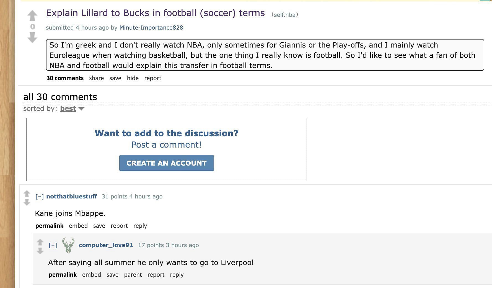Downvote the Lillard to Bucks post

tap(32, 37)
